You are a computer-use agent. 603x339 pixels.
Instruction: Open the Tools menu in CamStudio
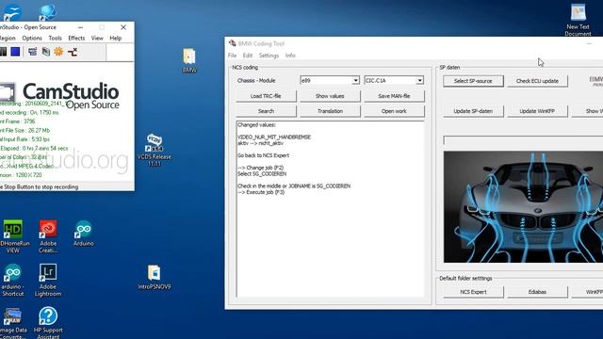click(55, 38)
